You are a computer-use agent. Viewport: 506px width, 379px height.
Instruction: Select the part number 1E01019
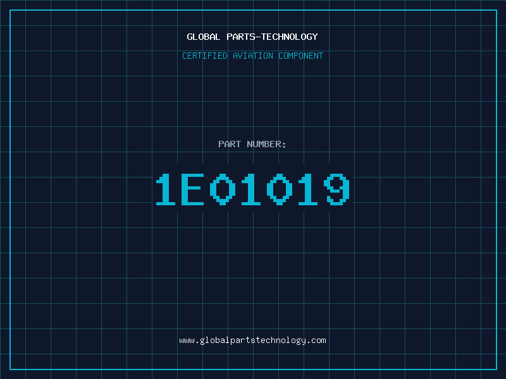pos(252,189)
